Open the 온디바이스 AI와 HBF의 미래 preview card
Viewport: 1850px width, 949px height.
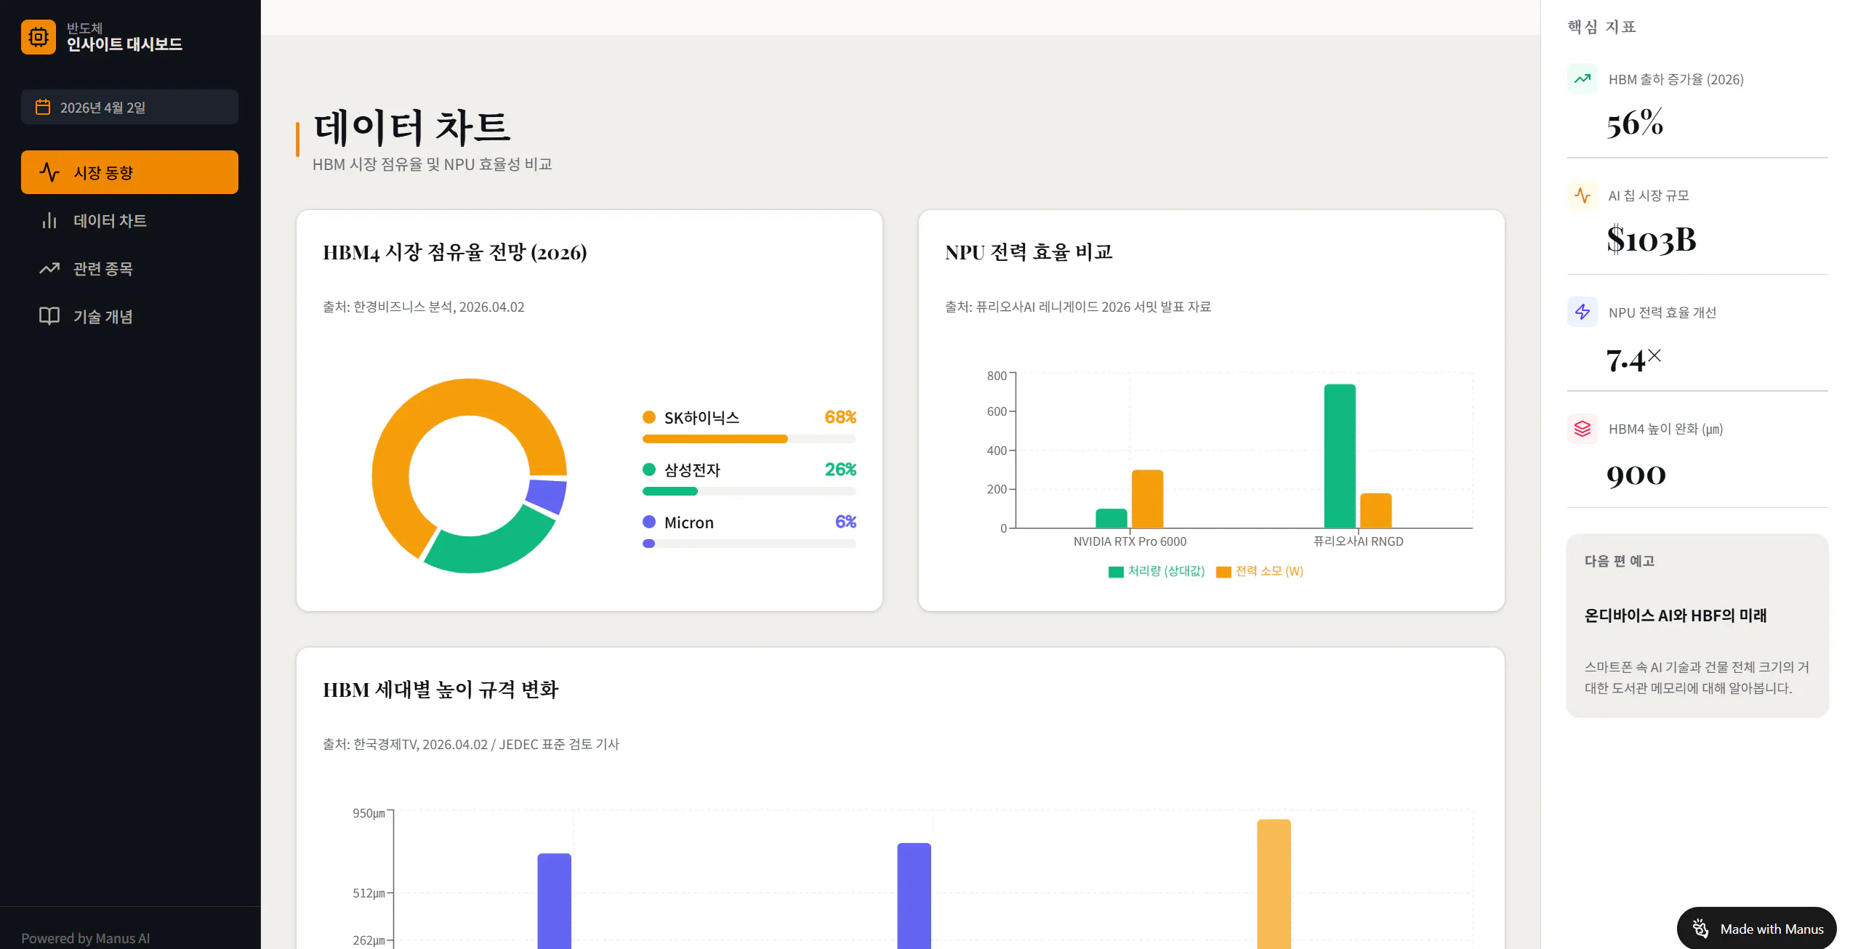[x=1697, y=626]
